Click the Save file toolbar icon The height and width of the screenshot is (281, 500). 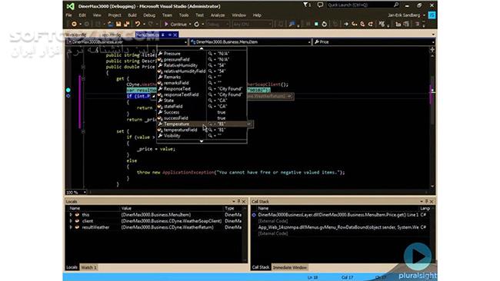tap(118, 25)
